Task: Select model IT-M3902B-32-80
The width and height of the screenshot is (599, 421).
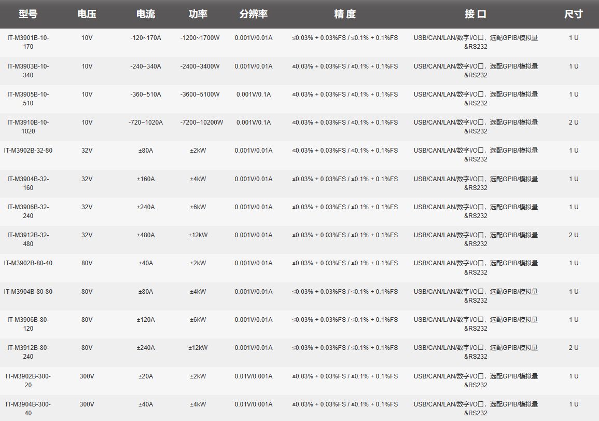Action: (29, 150)
